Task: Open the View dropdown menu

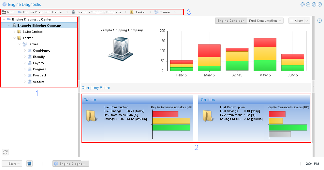Action: point(299,20)
